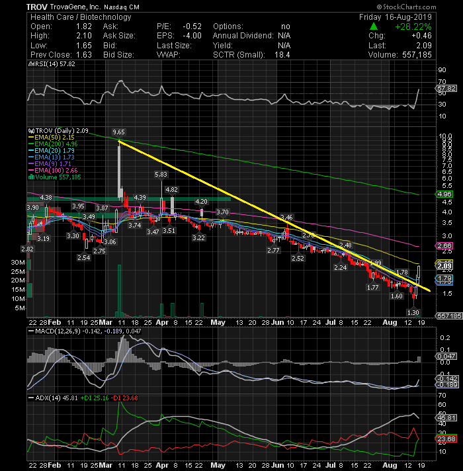Click the 557185 volume axis tag
463x471 pixels.
[449, 316]
